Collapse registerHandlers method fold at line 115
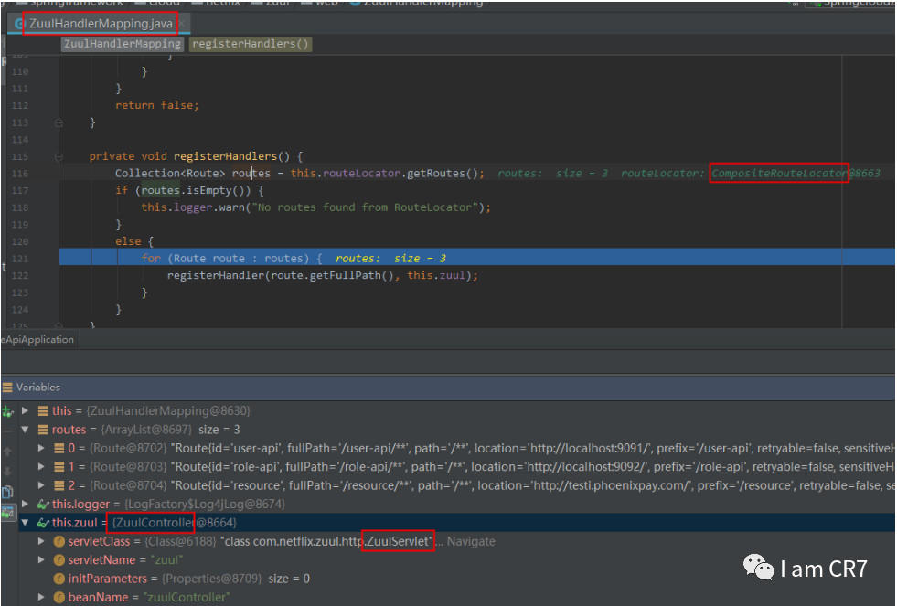 pyautogui.click(x=59, y=156)
